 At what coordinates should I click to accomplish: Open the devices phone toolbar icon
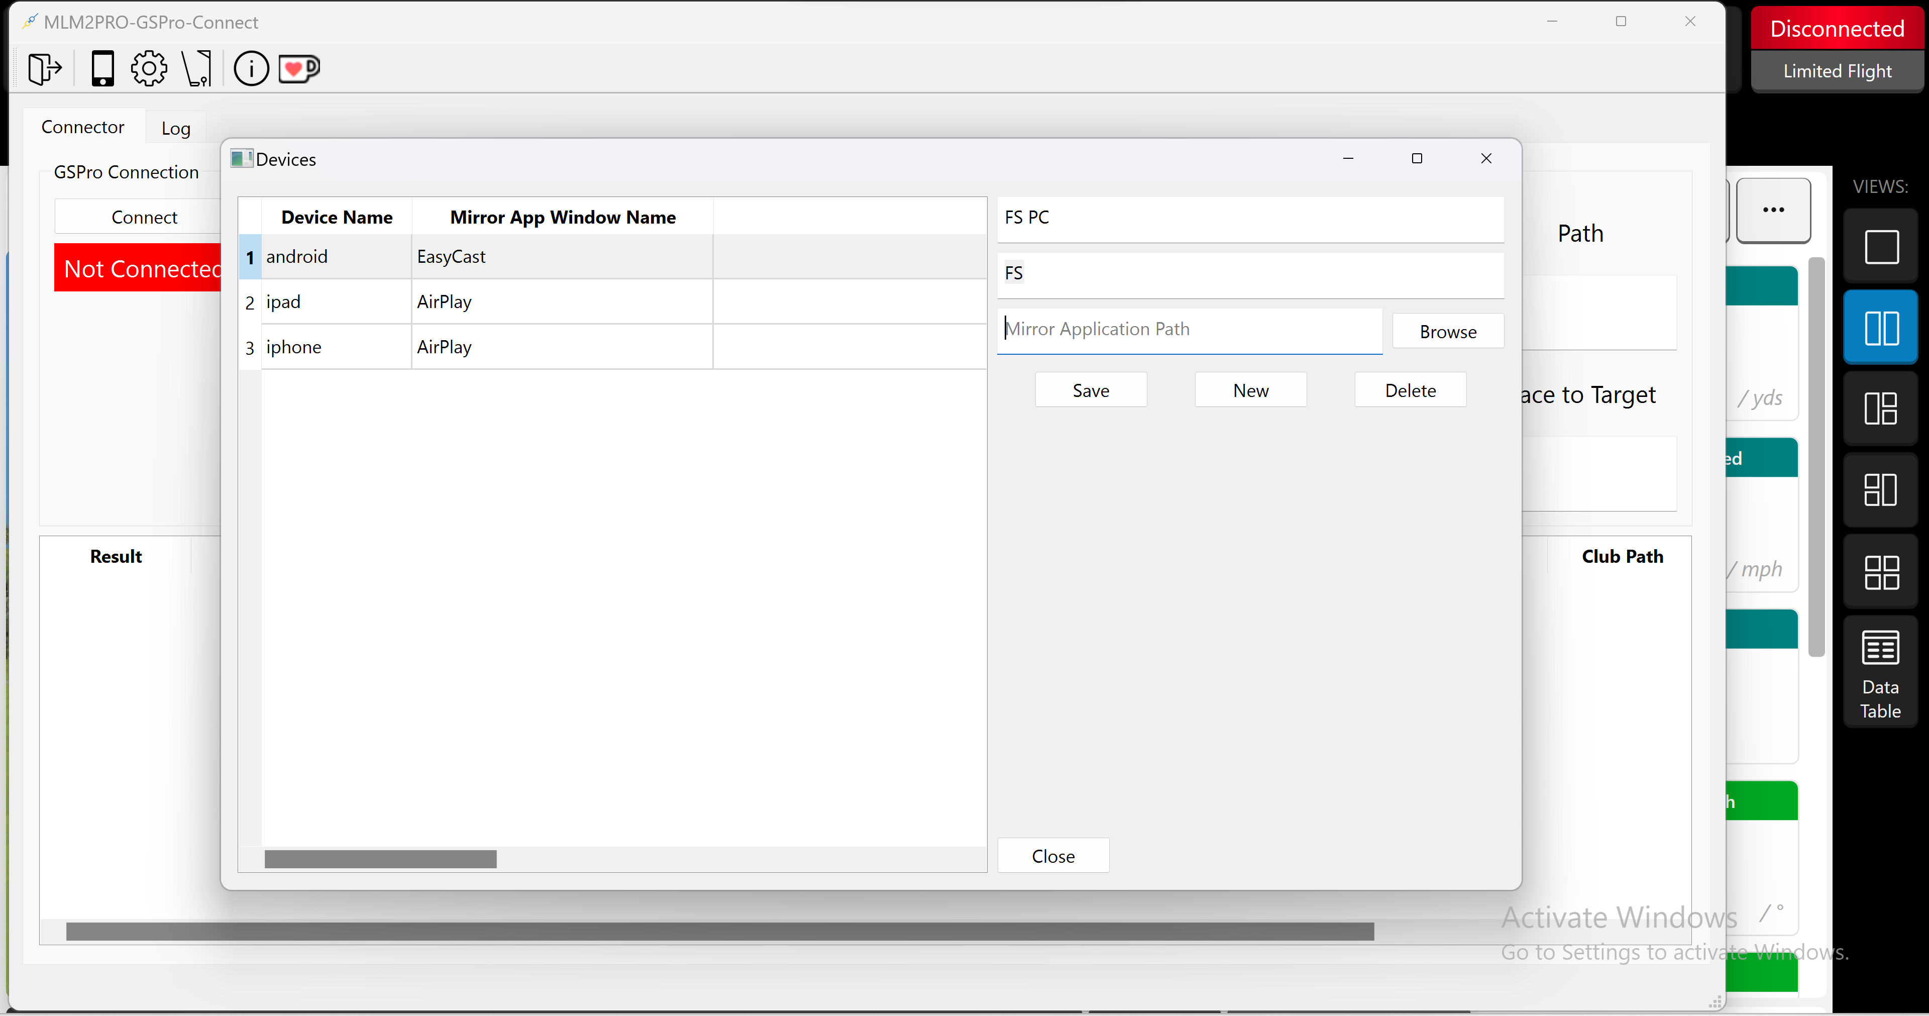point(102,69)
